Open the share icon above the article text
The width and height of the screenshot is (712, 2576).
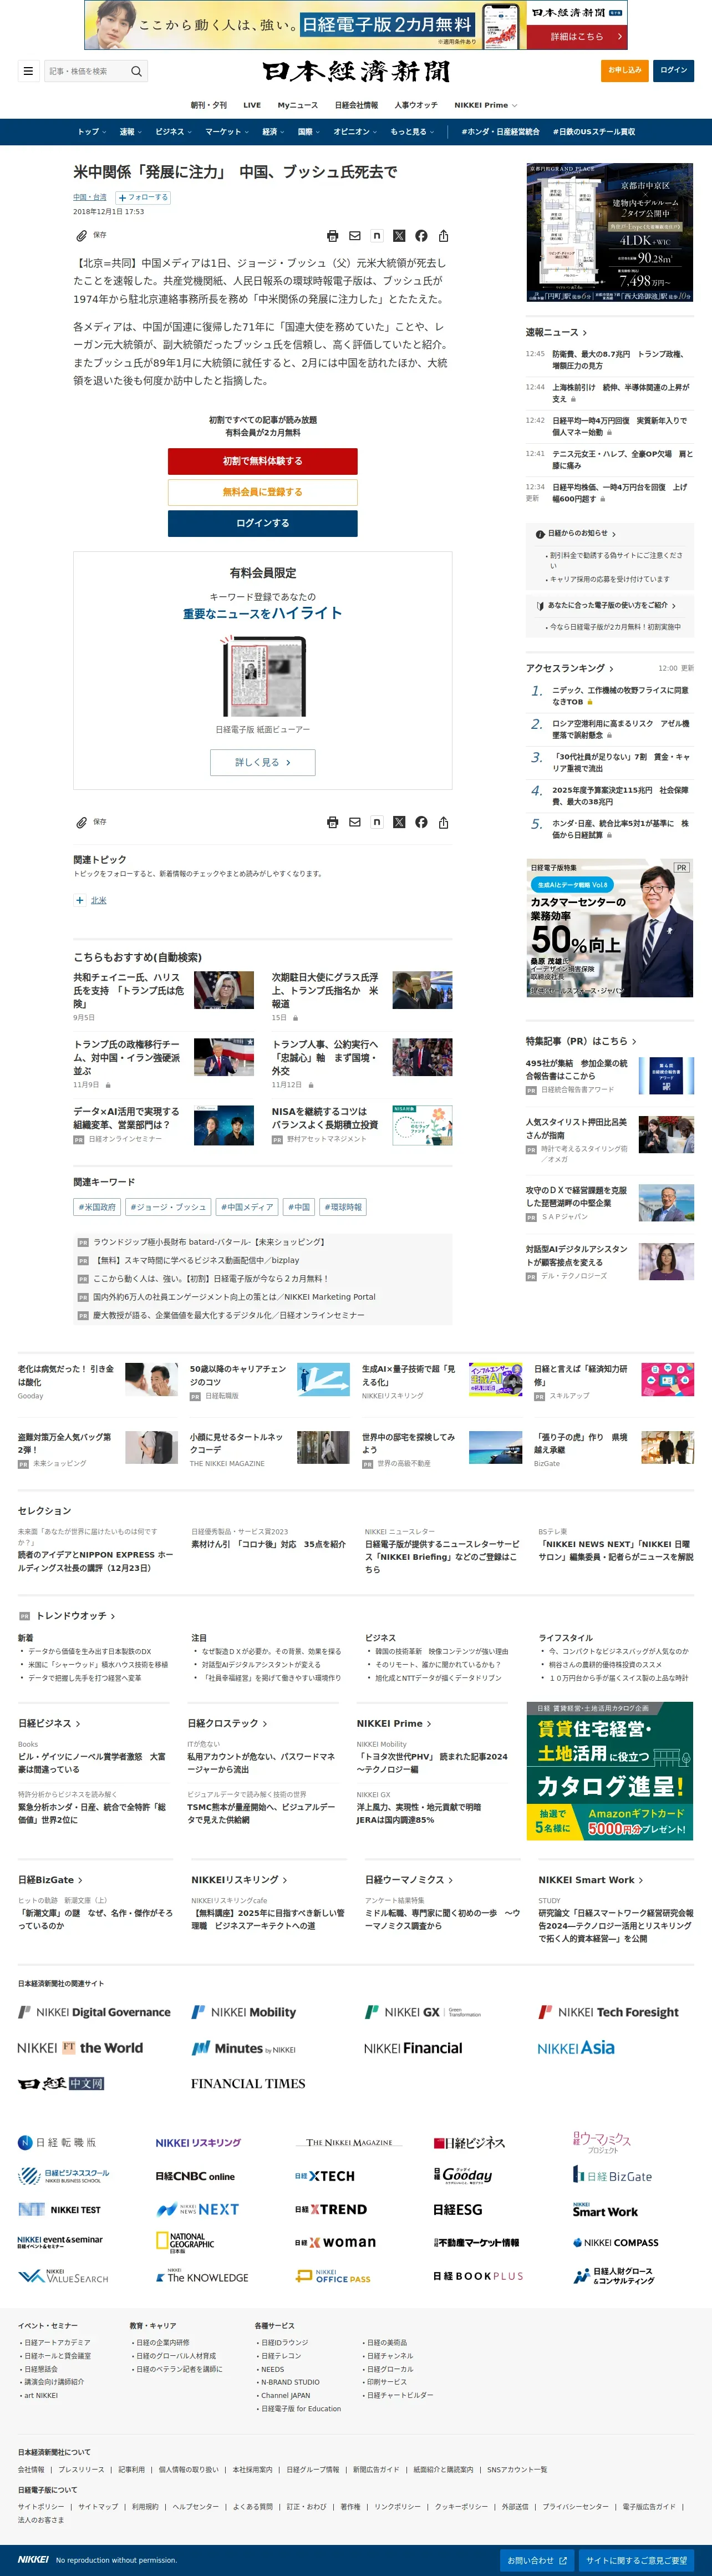click(443, 236)
